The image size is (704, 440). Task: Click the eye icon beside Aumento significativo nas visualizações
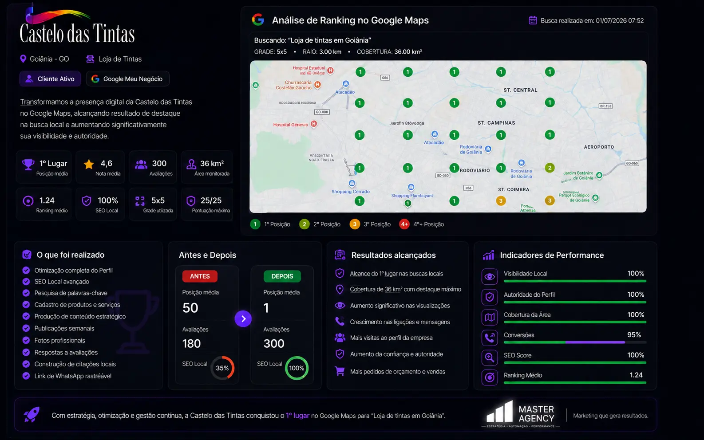coord(340,305)
